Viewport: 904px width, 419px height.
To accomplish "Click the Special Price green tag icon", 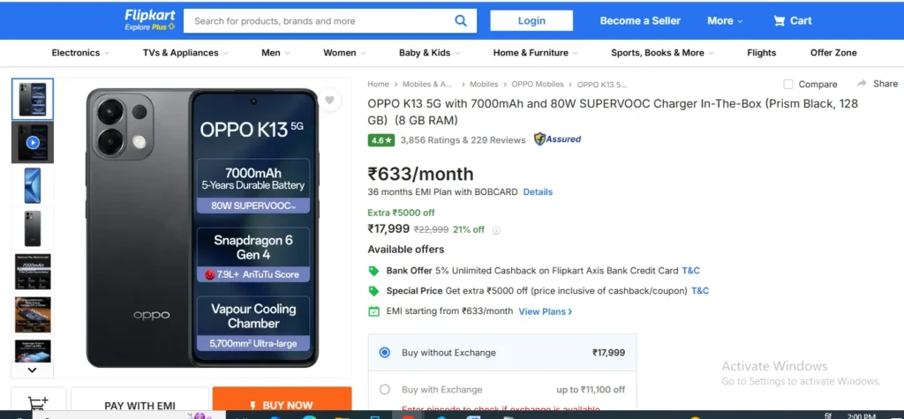I will coord(373,291).
